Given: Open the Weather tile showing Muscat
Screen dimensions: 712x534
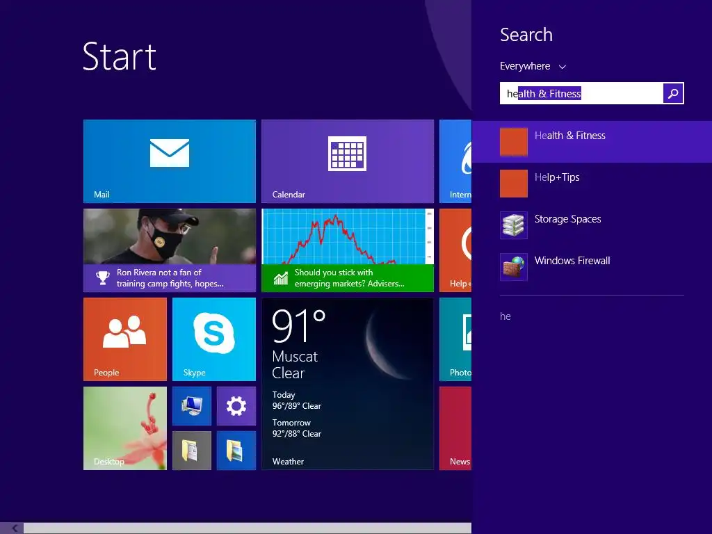Looking at the screenshot, I should [348, 384].
